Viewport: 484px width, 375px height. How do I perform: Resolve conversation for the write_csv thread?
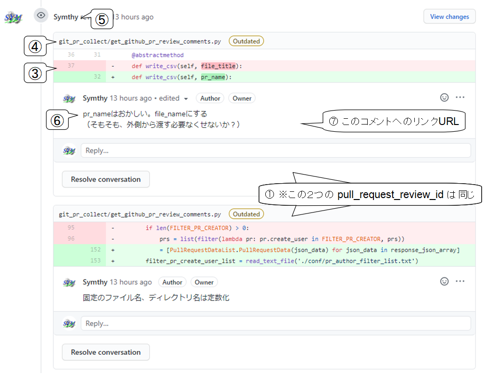click(106, 179)
